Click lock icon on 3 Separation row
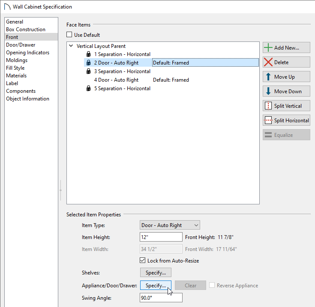The image size is (315, 307). (x=88, y=71)
